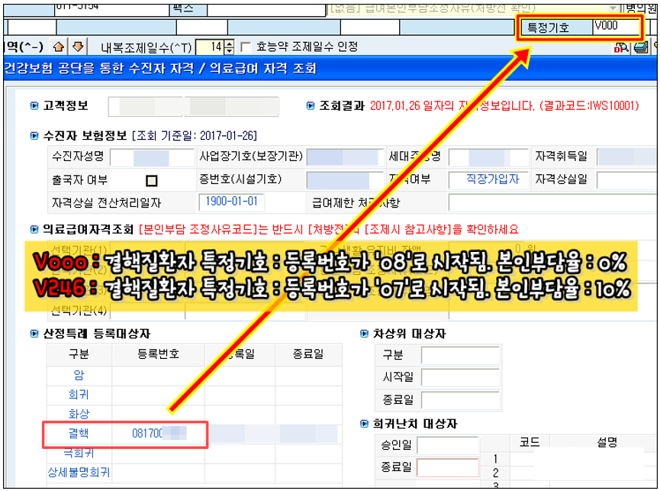Click the 자격상실 전산처리일자 date field

232,202
